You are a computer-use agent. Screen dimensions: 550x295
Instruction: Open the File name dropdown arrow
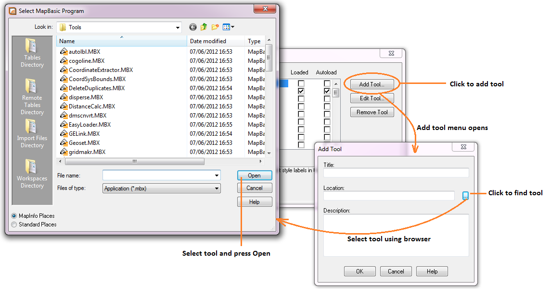217,176
